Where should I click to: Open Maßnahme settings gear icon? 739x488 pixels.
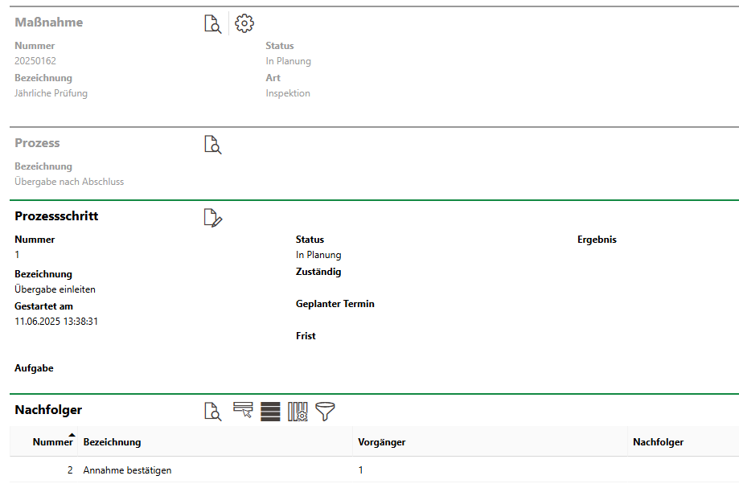pyautogui.click(x=244, y=23)
